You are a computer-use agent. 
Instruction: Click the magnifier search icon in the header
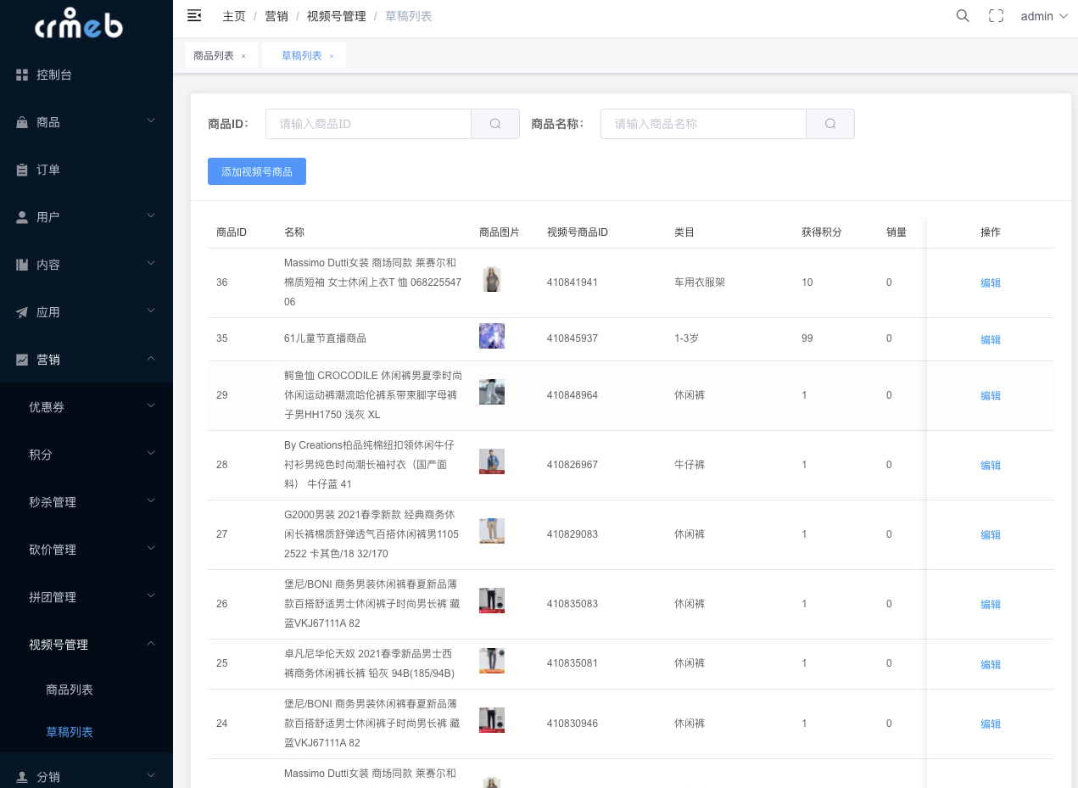pos(962,15)
